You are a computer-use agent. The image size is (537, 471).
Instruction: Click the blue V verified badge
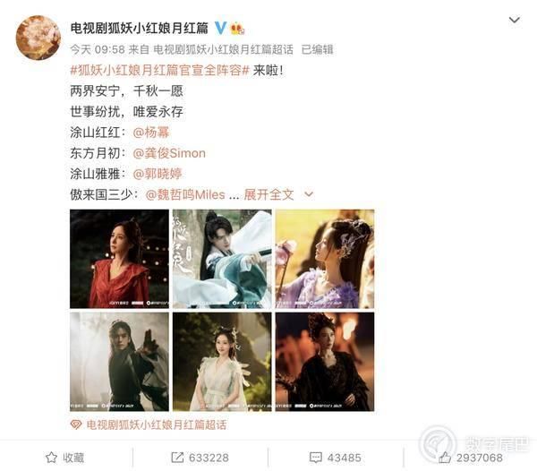pyautogui.click(x=221, y=28)
